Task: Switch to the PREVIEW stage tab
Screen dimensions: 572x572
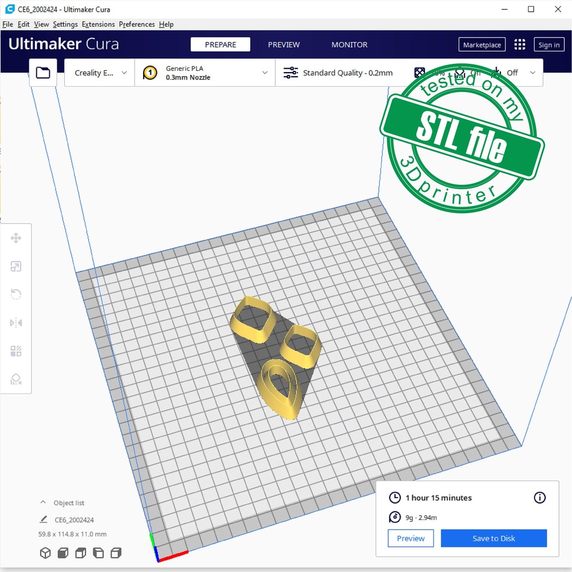Action: click(x=284, y=45)
